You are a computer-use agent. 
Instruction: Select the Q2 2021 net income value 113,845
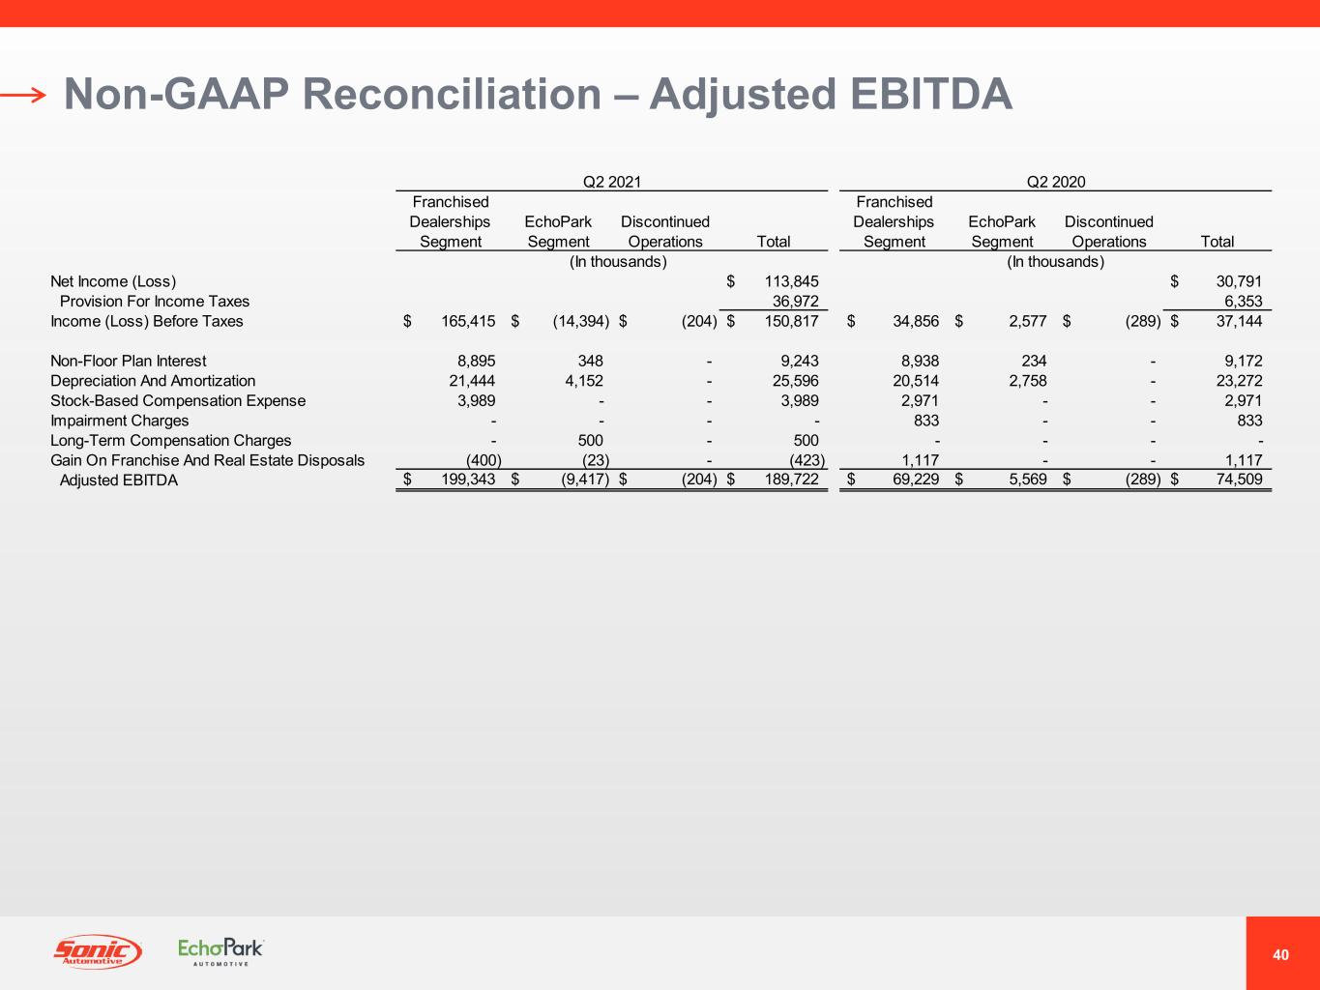[x=791, y=281]
